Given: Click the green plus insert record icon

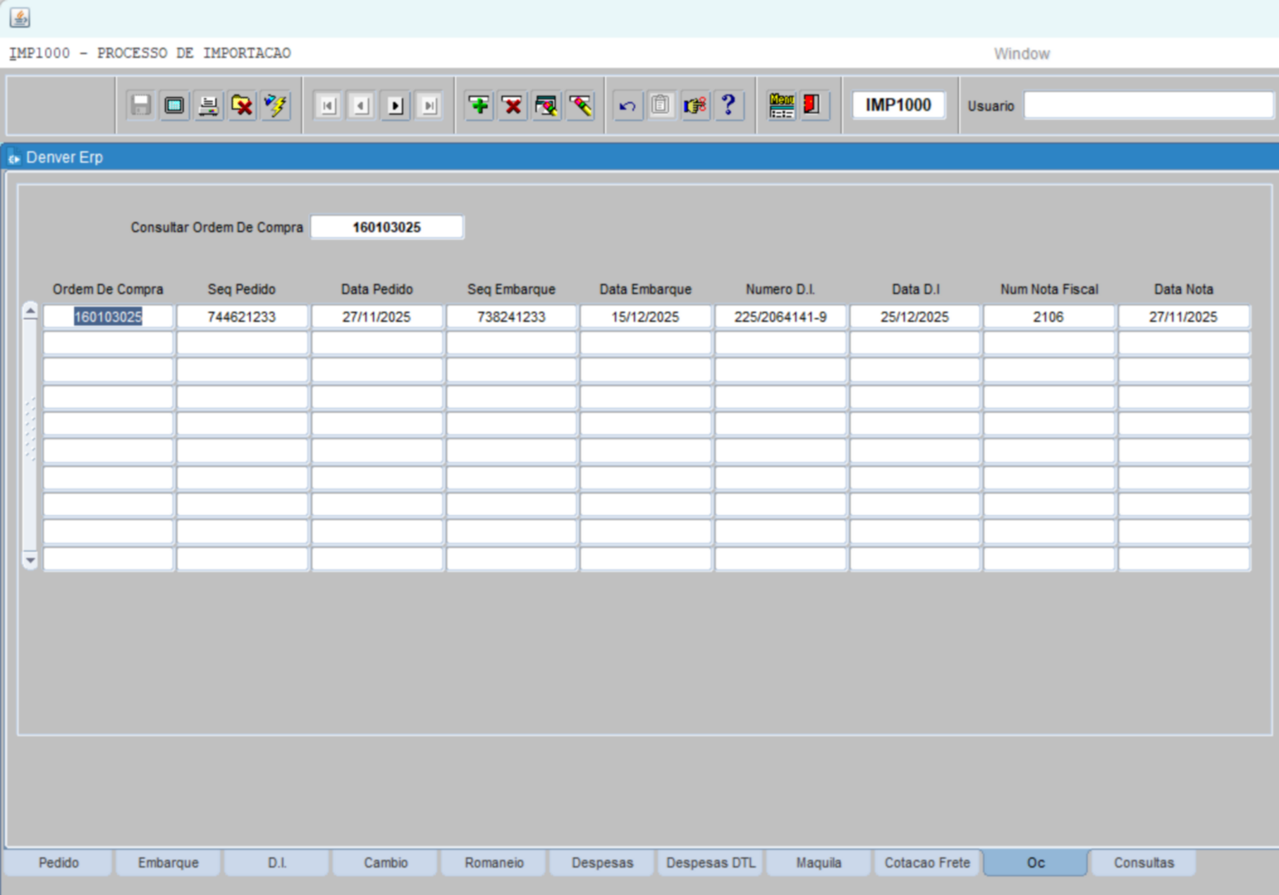Looking at the screenshot, I should click(x=479, y=106).
